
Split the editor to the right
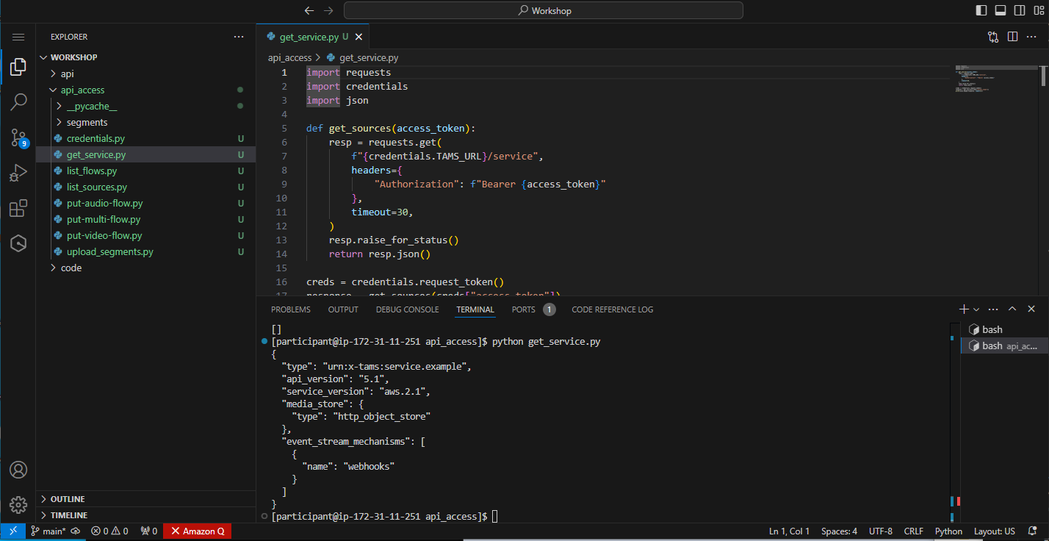(x=1012, y=37)
